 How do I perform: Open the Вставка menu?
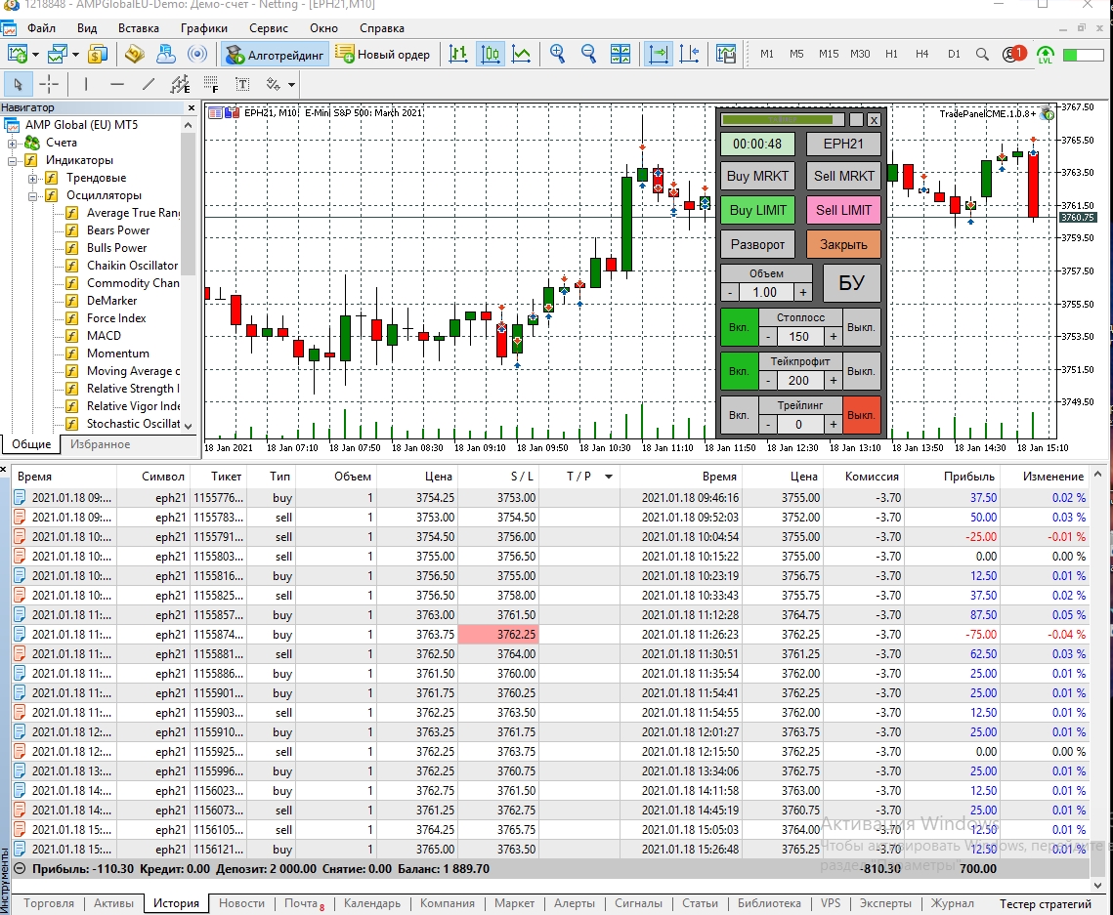(x=139, y=28)
